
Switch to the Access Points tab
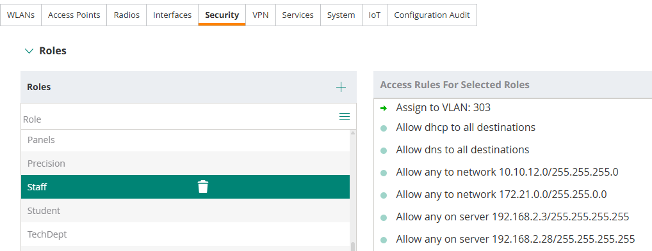pos(74,15)
